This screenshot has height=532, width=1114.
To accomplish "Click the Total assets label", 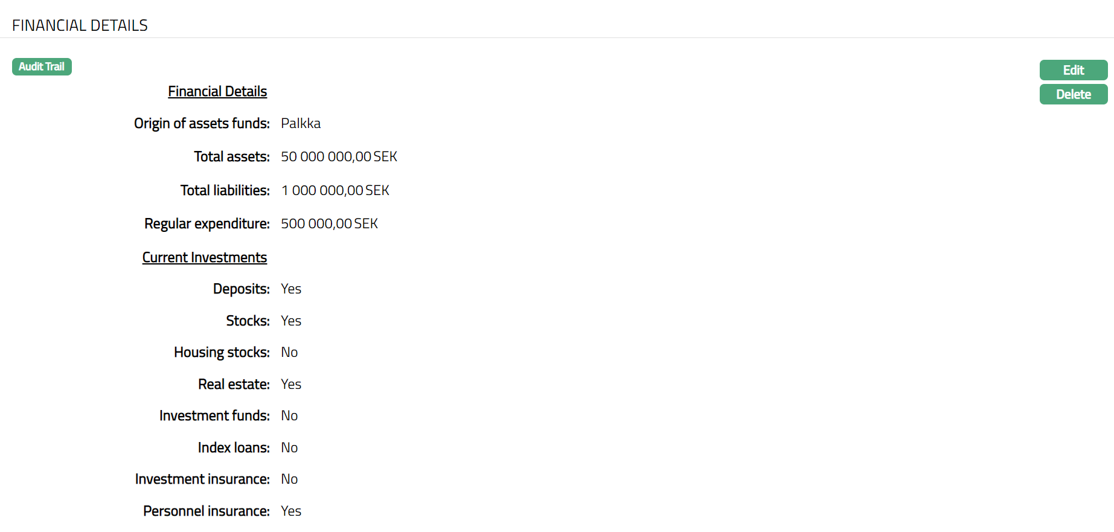I will [232, 156].
